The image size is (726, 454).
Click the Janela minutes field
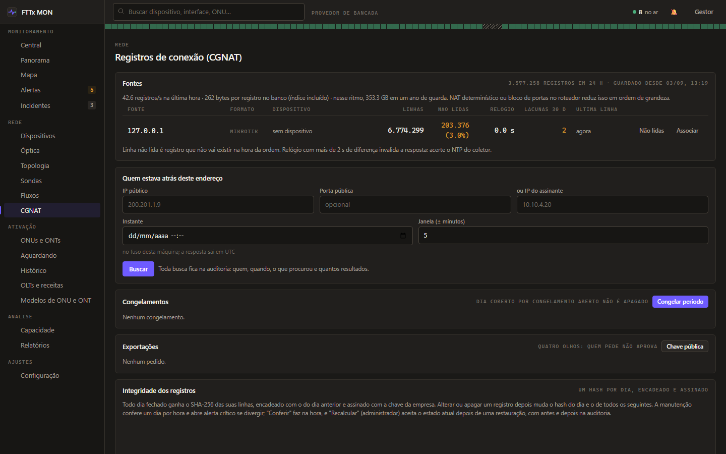coord(563,236)
